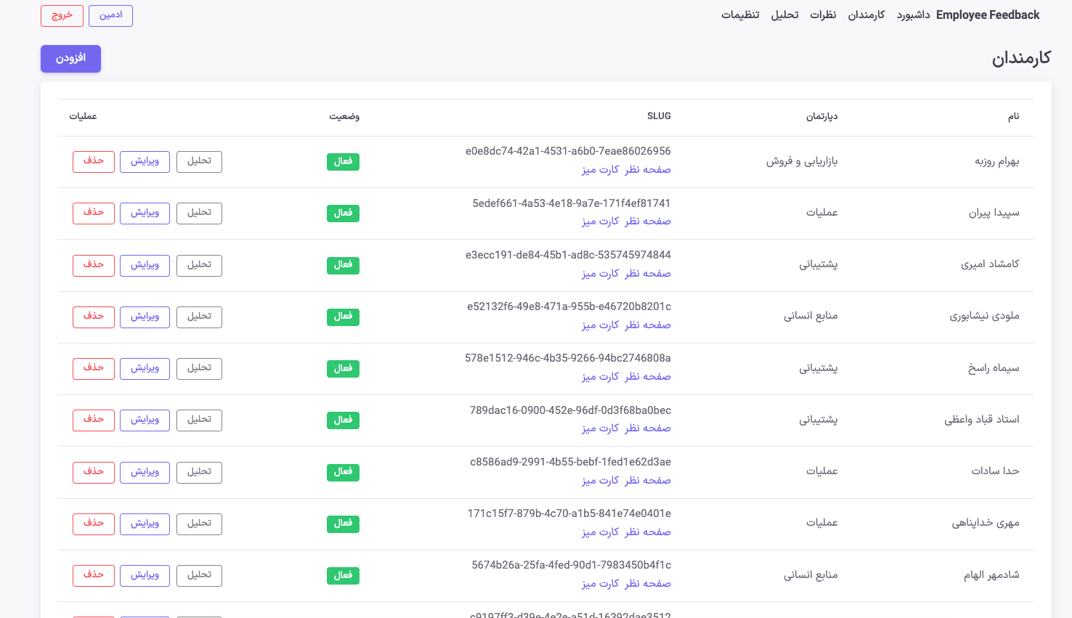This screenshot has height=618, width=1072.
Task: Open صفحه نظر link for بهرام روزبه
Action: click(x=648, y=170)
